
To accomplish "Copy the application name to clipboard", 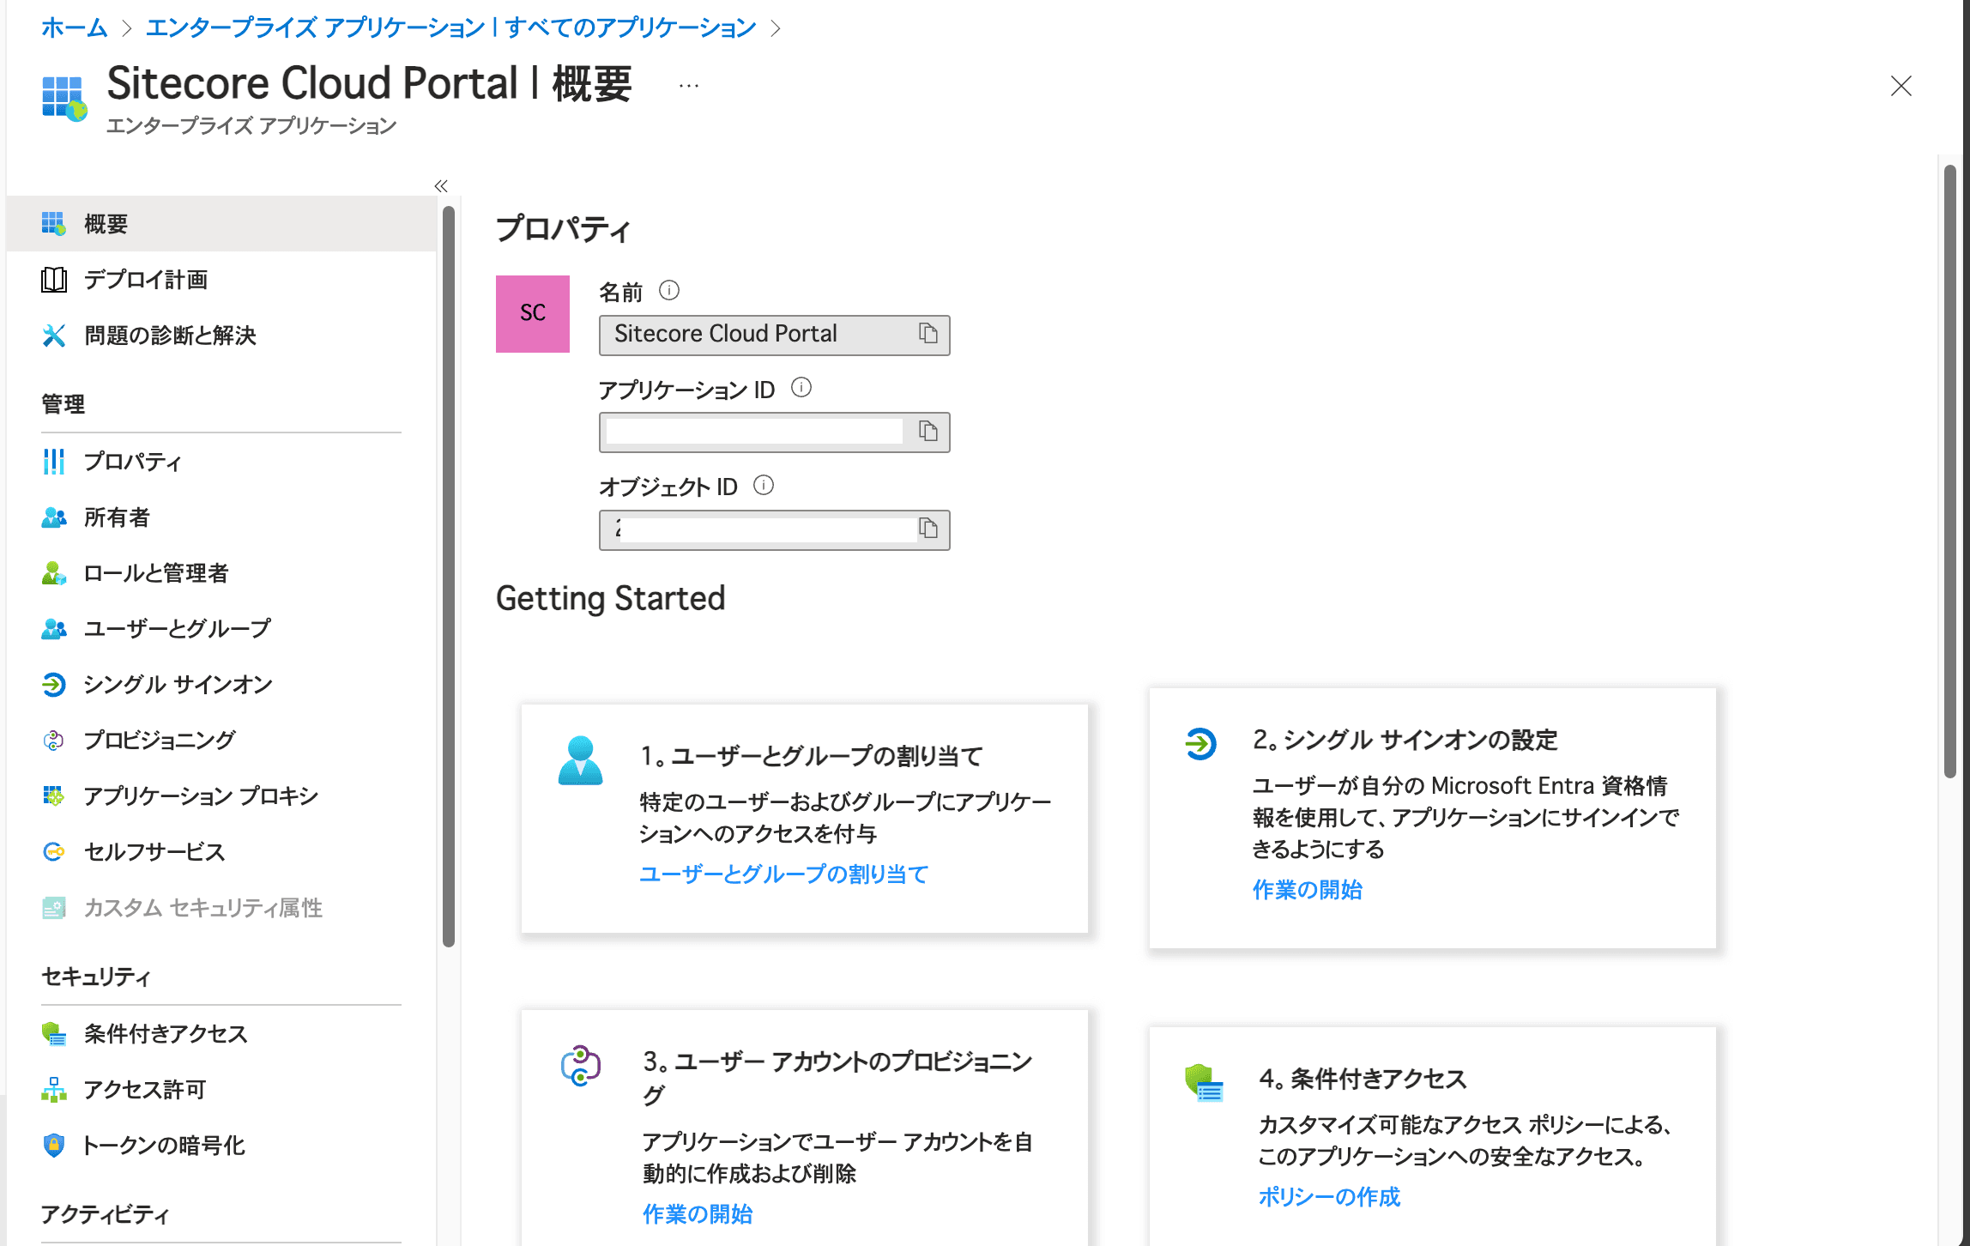I will pyautogui.click(x=928, y=334).
